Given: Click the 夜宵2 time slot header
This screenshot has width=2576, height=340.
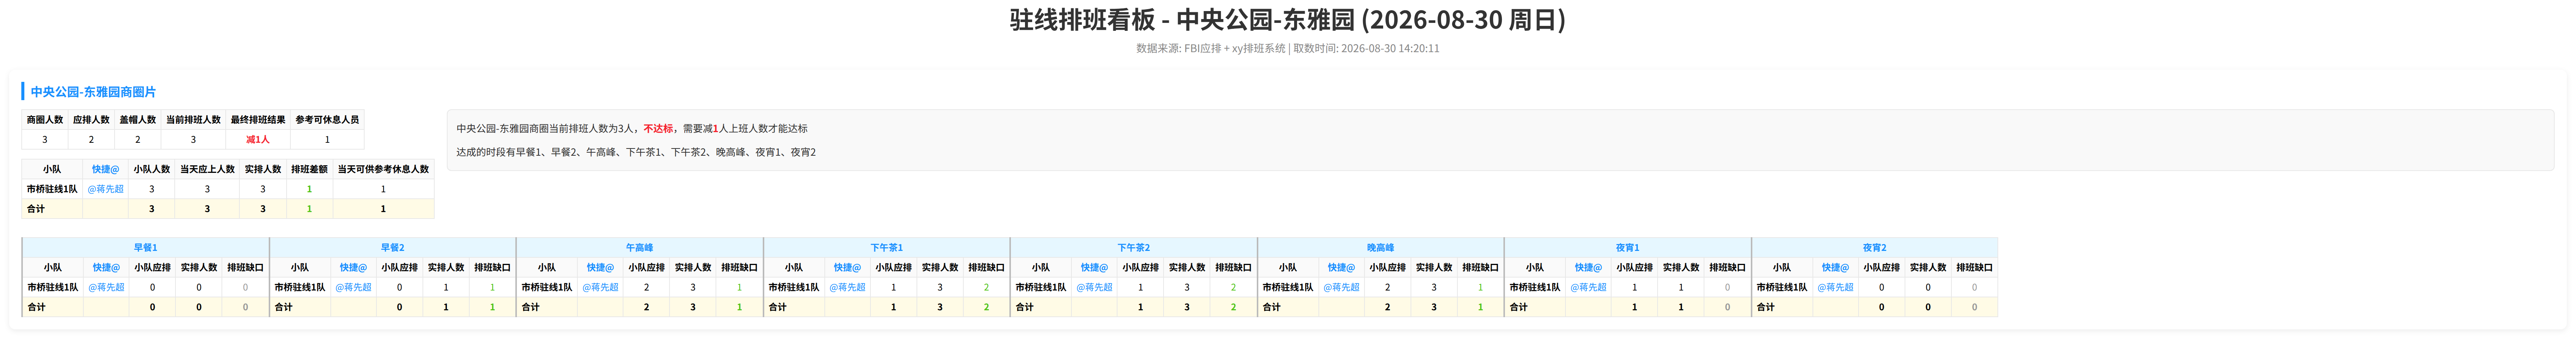Looking at the screenshot, I should 1874,248.
